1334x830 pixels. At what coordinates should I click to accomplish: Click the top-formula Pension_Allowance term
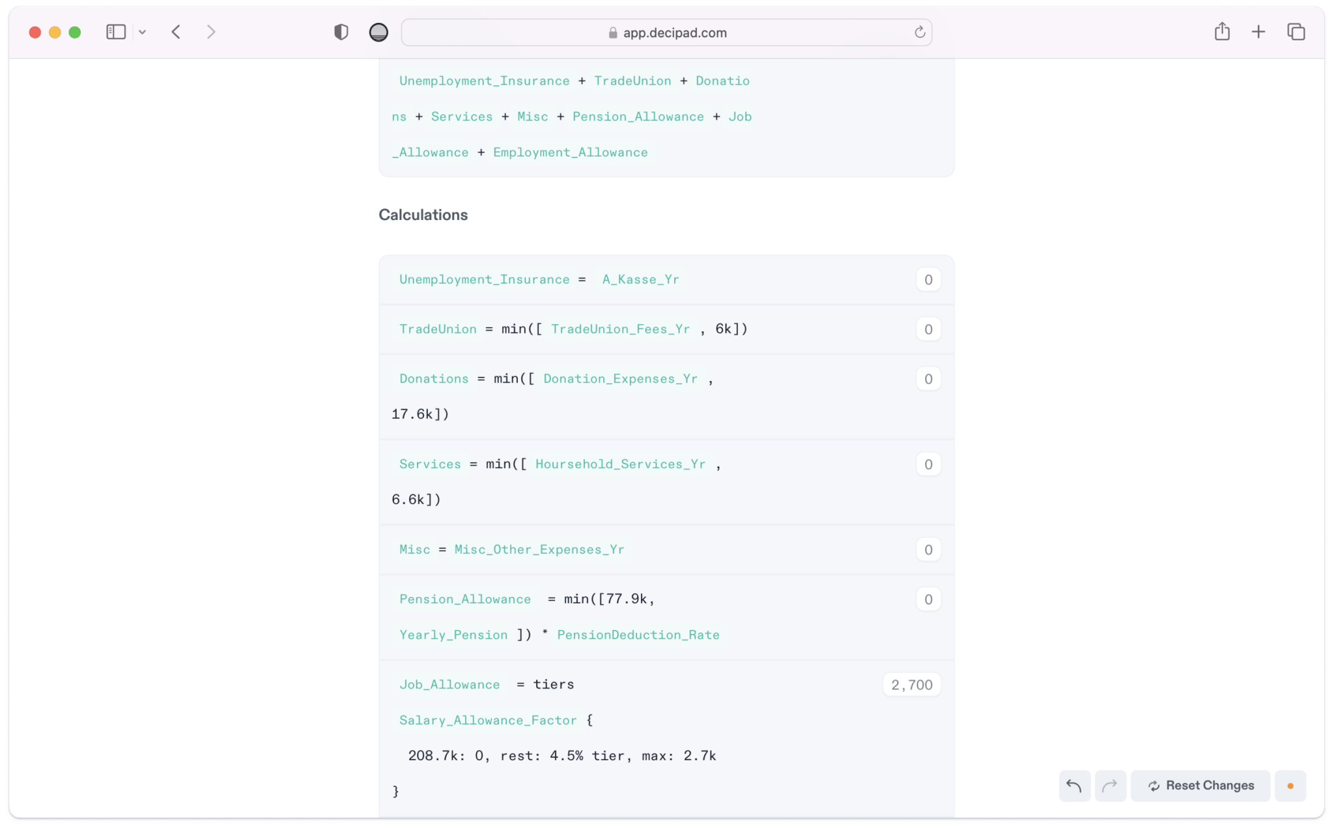click(638, 117)
